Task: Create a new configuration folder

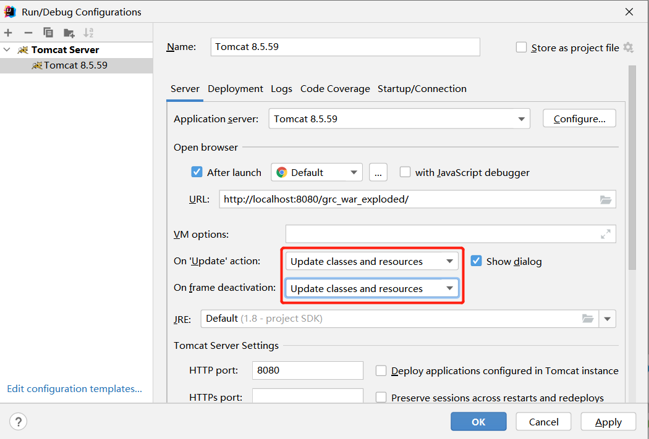Action: (69, 33)
